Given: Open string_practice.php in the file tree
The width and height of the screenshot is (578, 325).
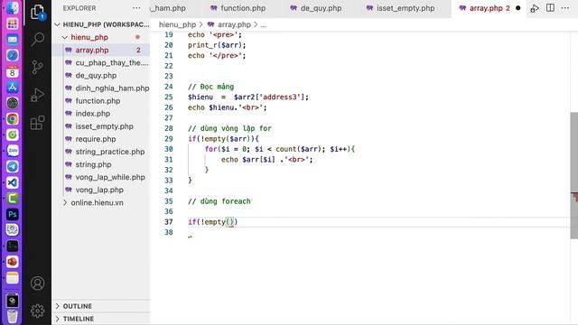Looking at the screenshot, I should [x=101, y=152].
